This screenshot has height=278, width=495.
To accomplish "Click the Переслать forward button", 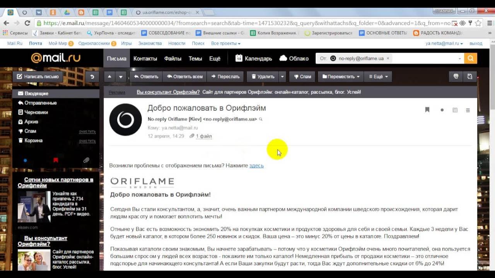I will tap(225, 76).
